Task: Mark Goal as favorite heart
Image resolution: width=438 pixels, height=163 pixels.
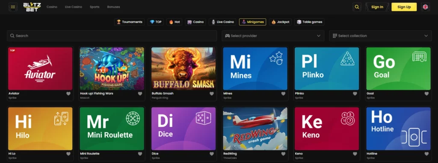Action: click(x=426, y=93)
